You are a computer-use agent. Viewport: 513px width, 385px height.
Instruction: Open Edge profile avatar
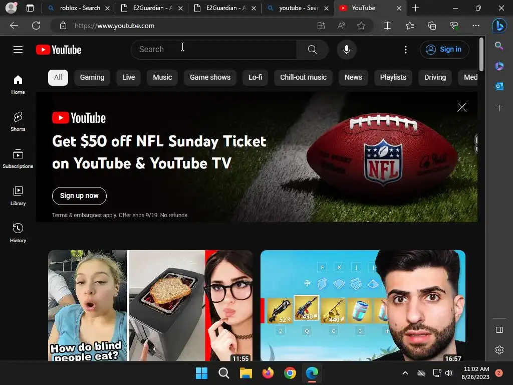pyautogui.click(x=11, y=8)
